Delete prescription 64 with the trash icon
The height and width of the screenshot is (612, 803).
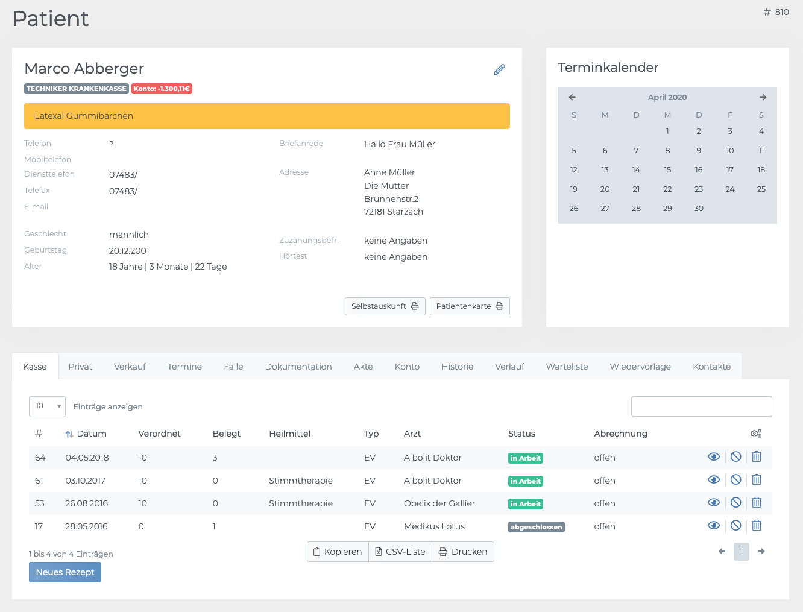[757, 457]
